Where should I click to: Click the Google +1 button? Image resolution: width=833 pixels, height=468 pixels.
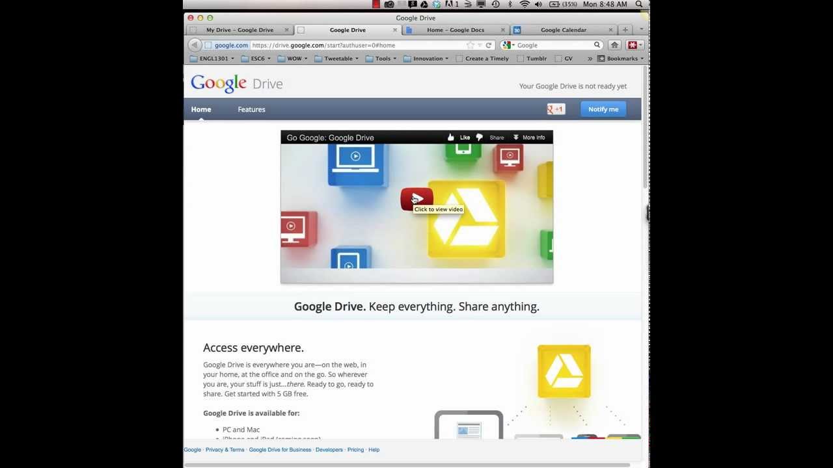556,109
